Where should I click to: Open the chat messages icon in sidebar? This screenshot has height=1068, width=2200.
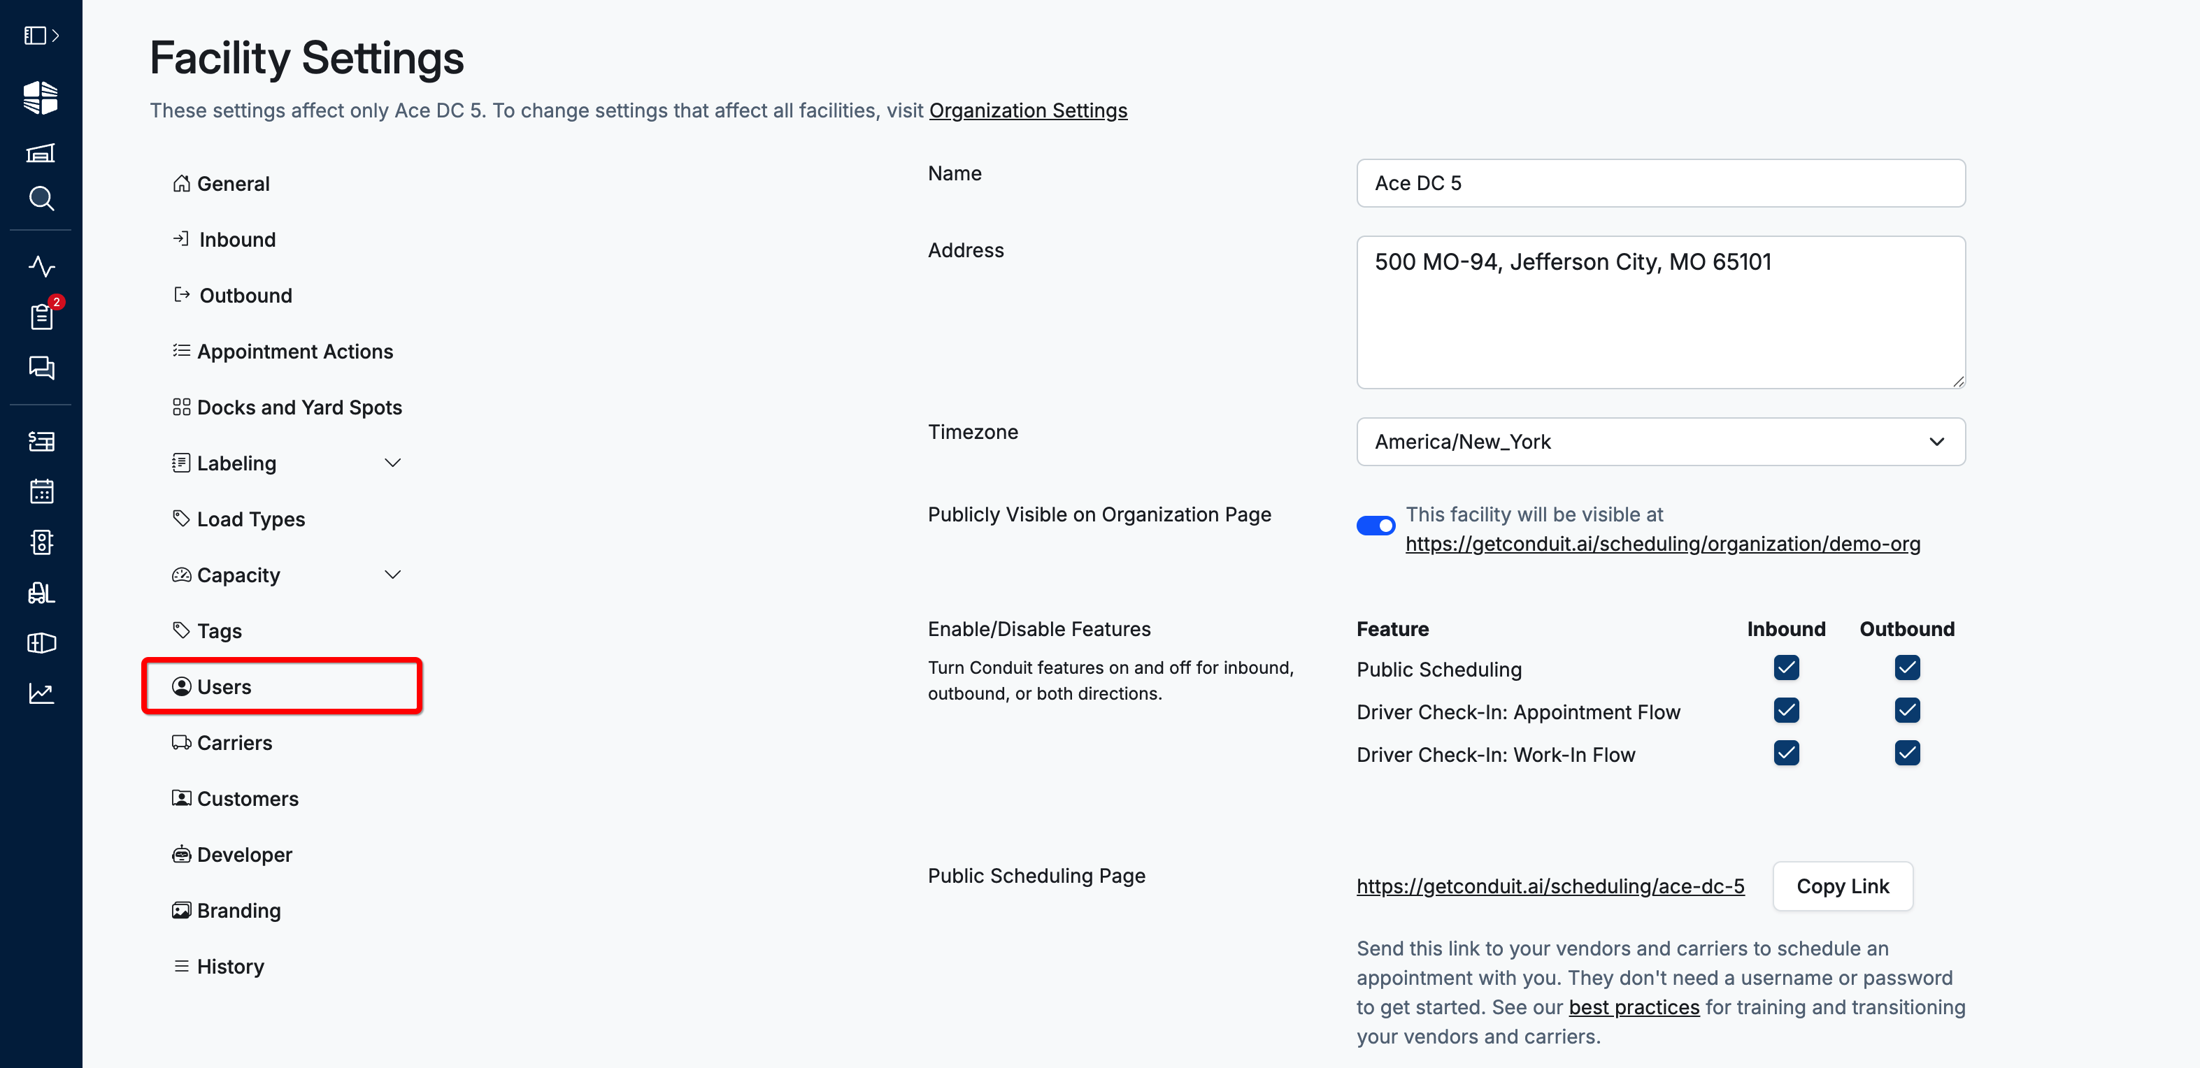pos(41,367)
